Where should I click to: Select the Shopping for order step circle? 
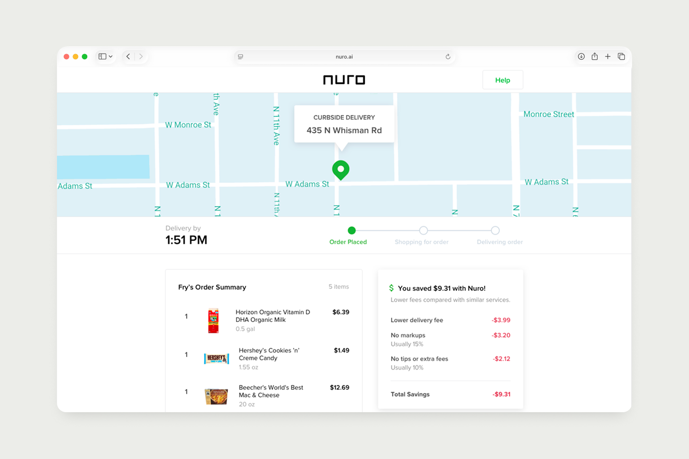coord(424,230)
